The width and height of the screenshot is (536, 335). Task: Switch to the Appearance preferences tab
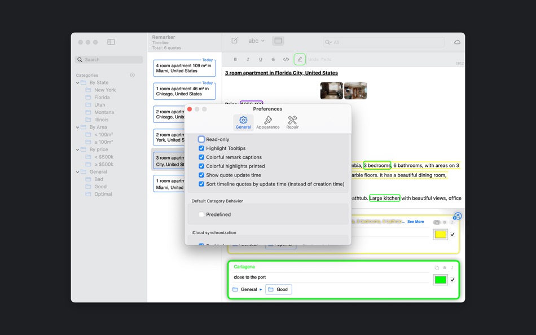268,122
